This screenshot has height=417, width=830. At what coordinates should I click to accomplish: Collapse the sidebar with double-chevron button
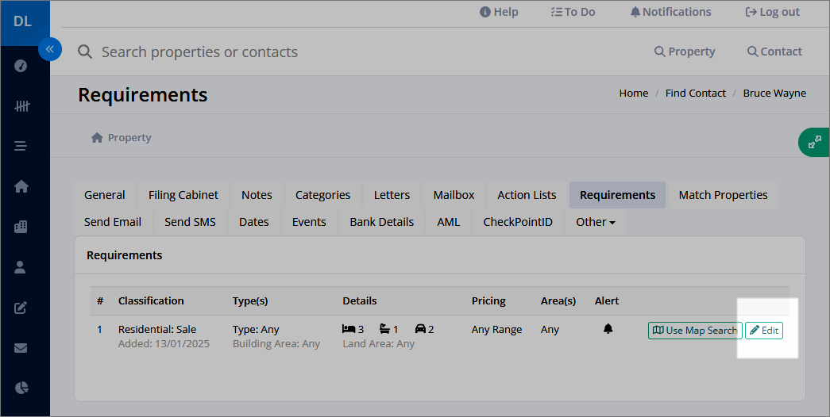50,49
